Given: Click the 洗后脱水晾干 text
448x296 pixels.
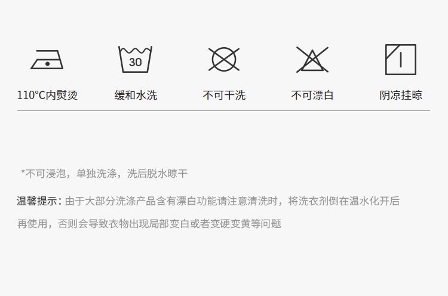Looking at the screenshot, I should click(157, 173).
